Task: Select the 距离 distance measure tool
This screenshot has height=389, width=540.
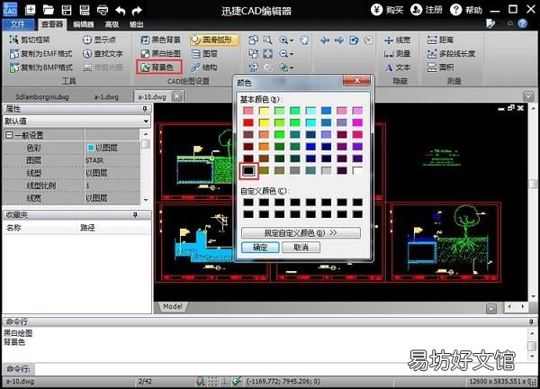Action: (x=440, y=40)
